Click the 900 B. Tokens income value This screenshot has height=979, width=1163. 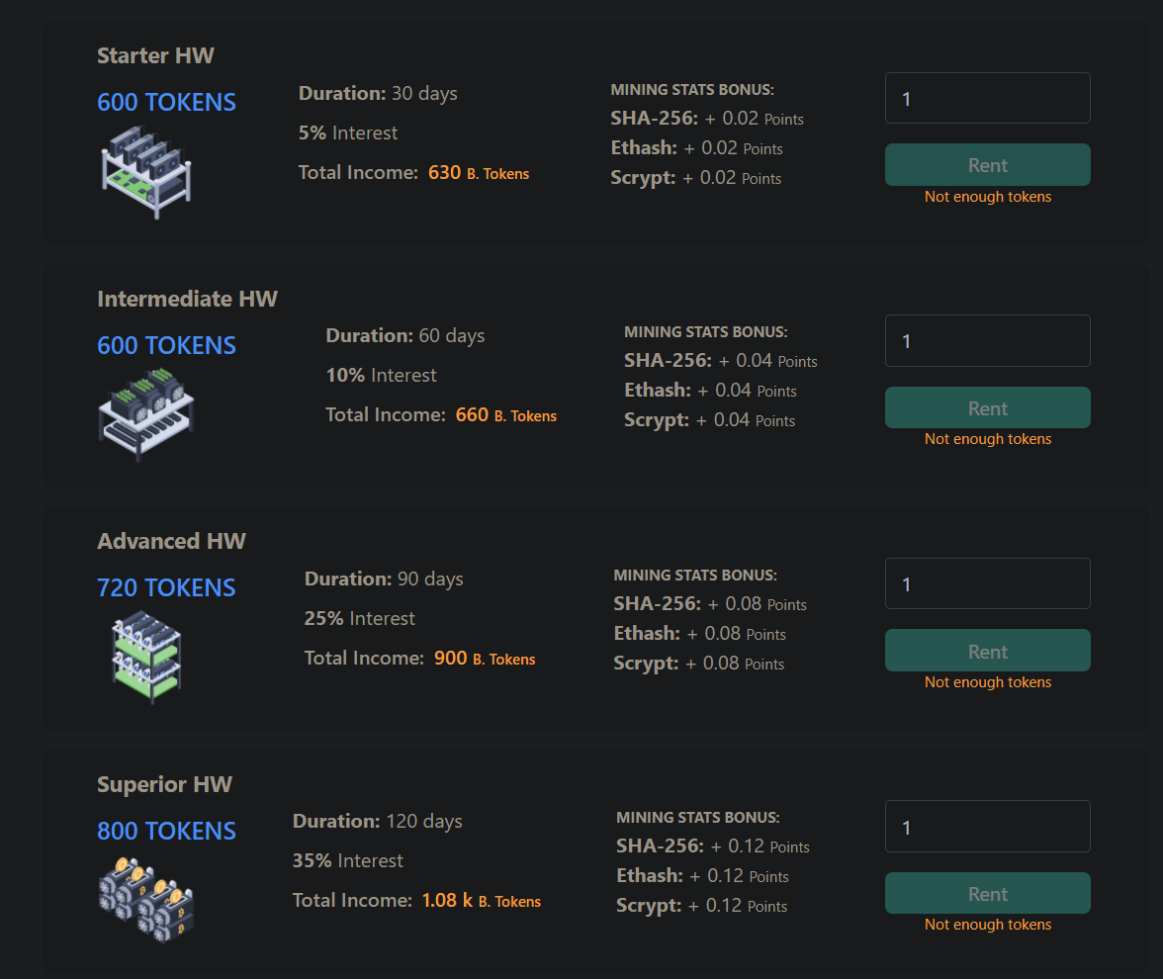point(451,659)
